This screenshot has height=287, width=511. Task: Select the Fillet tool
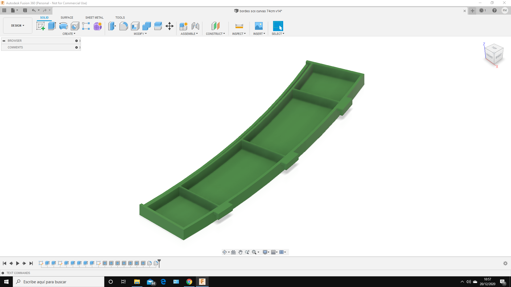(123, 26)
